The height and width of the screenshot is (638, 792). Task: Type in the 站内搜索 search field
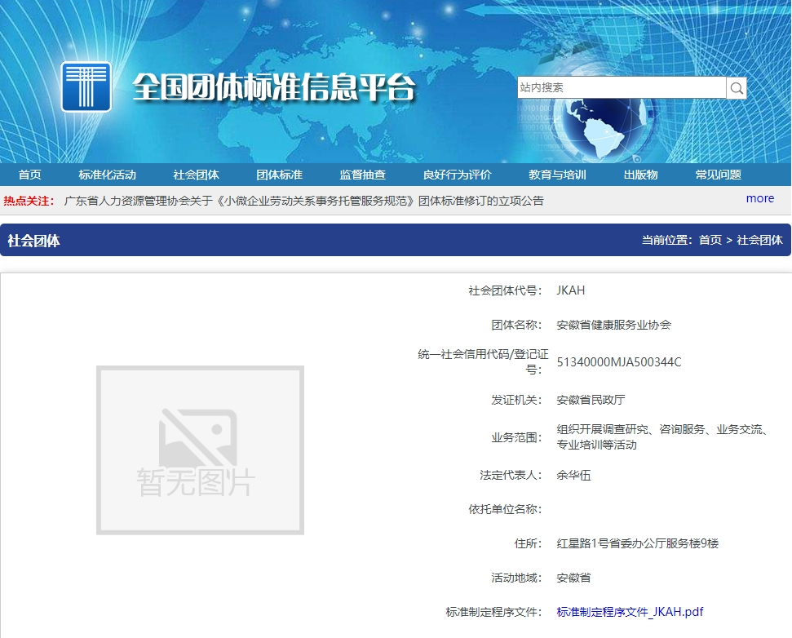621,88
